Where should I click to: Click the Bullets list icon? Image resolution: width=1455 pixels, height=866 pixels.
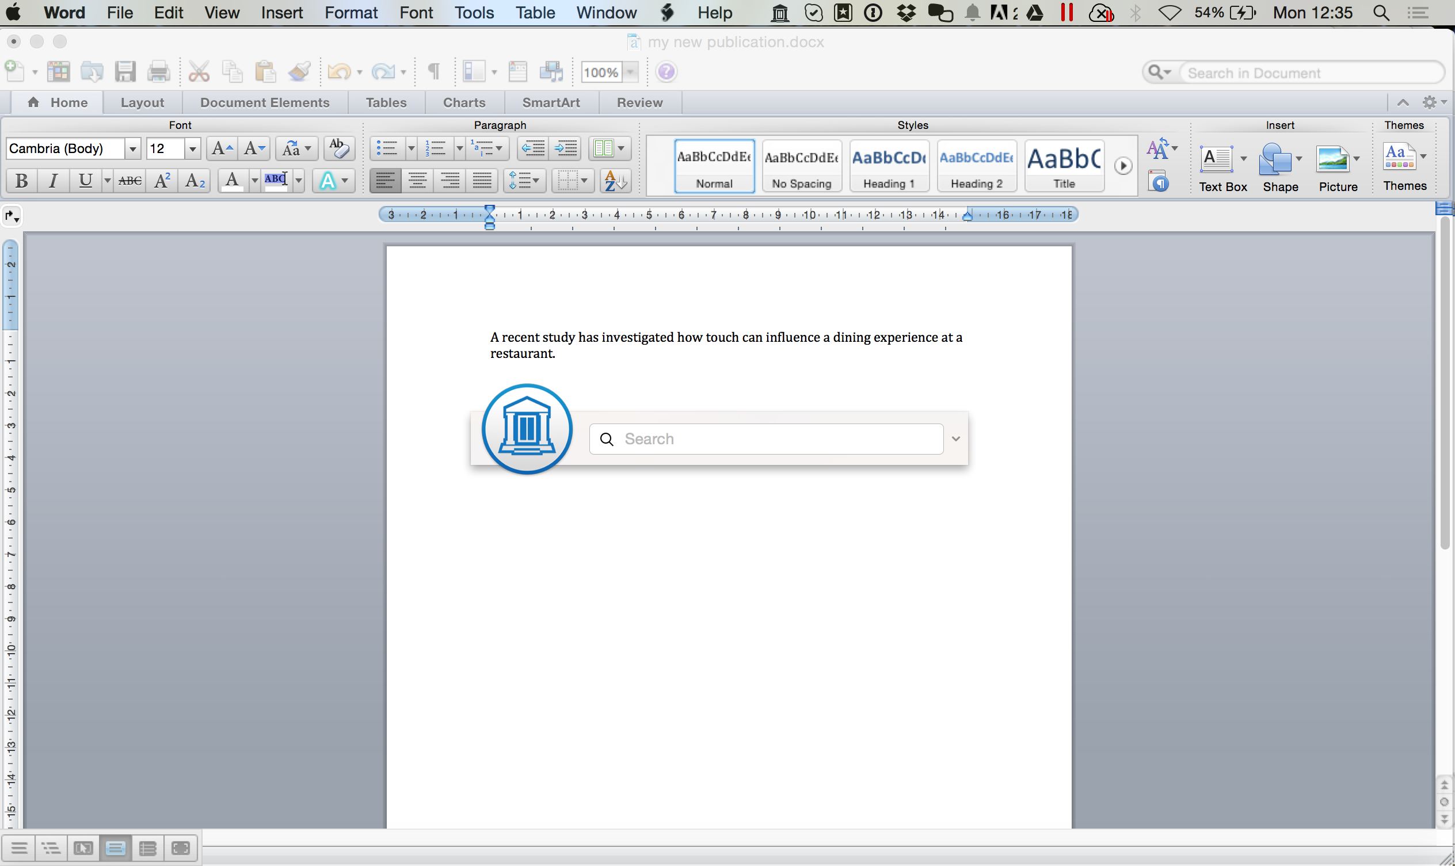click(x=386, y=148)
